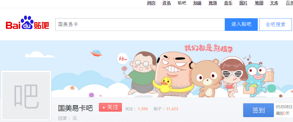The width and height of the screenshot is (293, 122).
Task: Click the follower count 1,398
Action: pyautogui.click(x=143, y=109)
